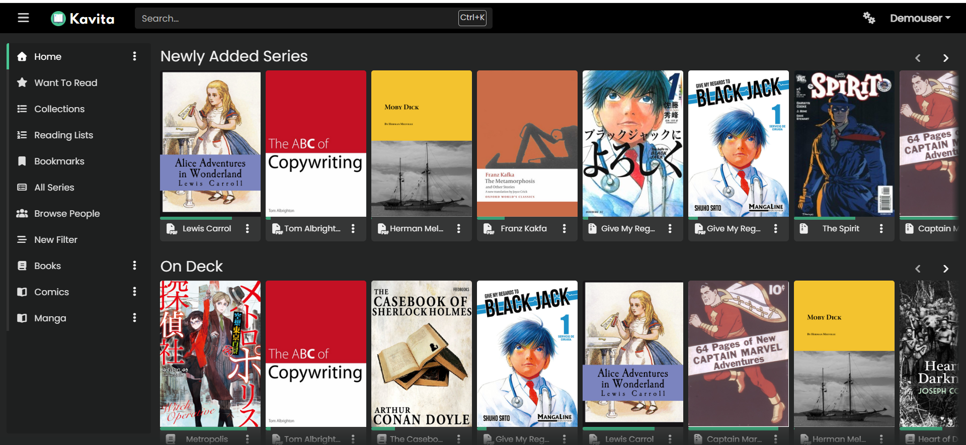This screenshot has width=966, height=445.
Task: Open the Casebook of Sherlock Holmes cover
Action: pyautogui.click(x=422, y=354)
